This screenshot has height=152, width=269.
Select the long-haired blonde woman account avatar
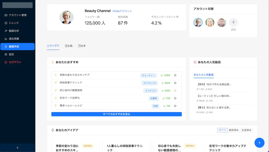tap(210, 23)
